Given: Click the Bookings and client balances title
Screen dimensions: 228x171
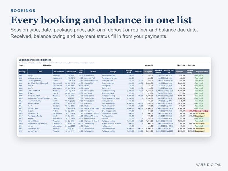Looking at the screenshot, I should coord(35,60).
